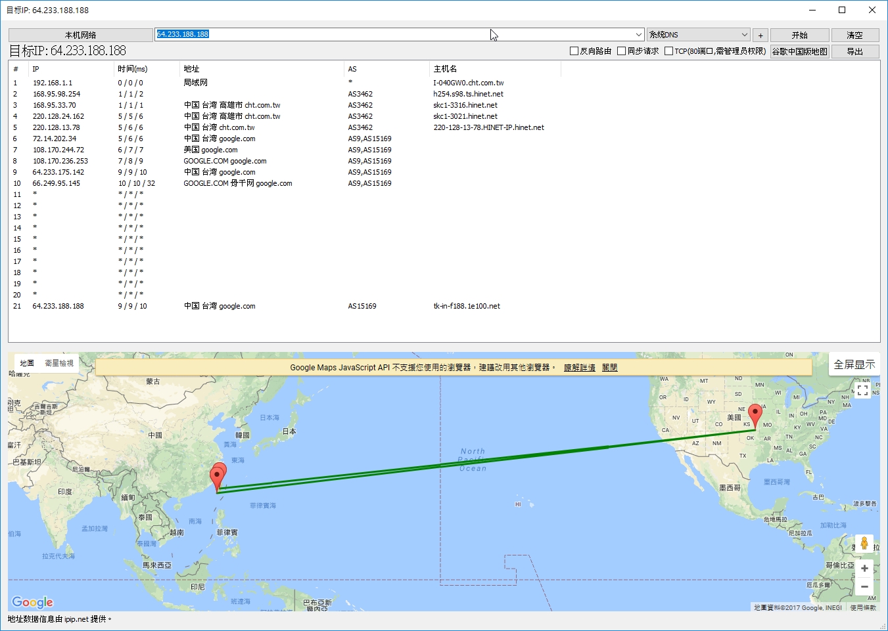Click hostname skc1-3316.hinet.net
This screenshot has width=888, height=631.
465,105
